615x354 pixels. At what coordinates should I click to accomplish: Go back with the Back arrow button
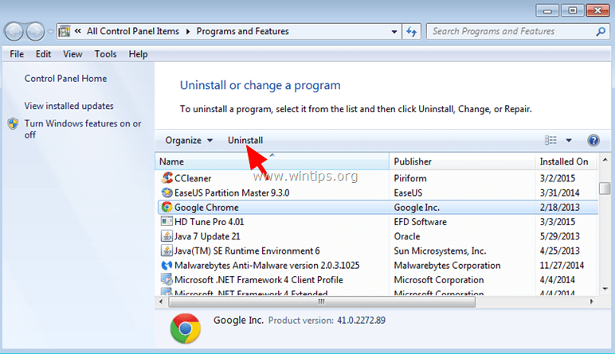tap(14, 31)
